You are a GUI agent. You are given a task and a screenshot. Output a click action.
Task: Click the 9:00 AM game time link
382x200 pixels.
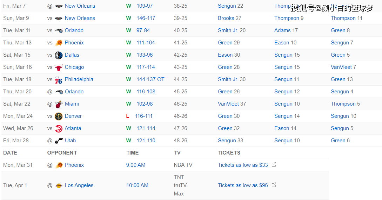click(136, 165)
